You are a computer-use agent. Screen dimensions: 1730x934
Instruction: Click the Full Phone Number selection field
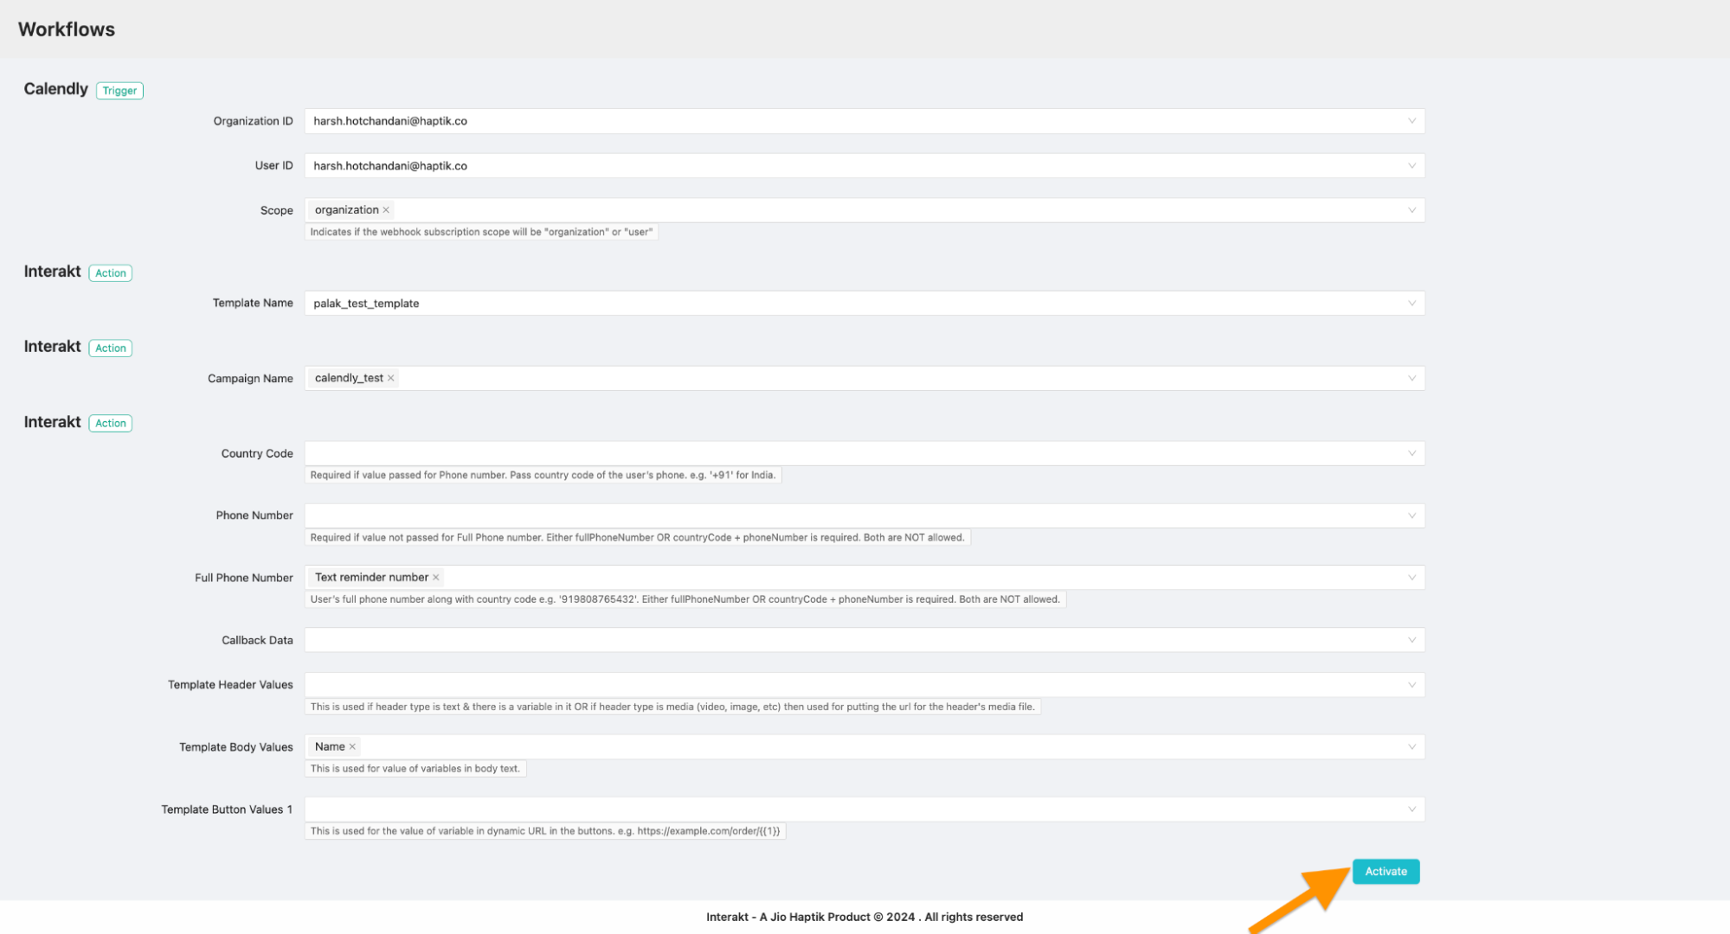click(x=779, y=577)
